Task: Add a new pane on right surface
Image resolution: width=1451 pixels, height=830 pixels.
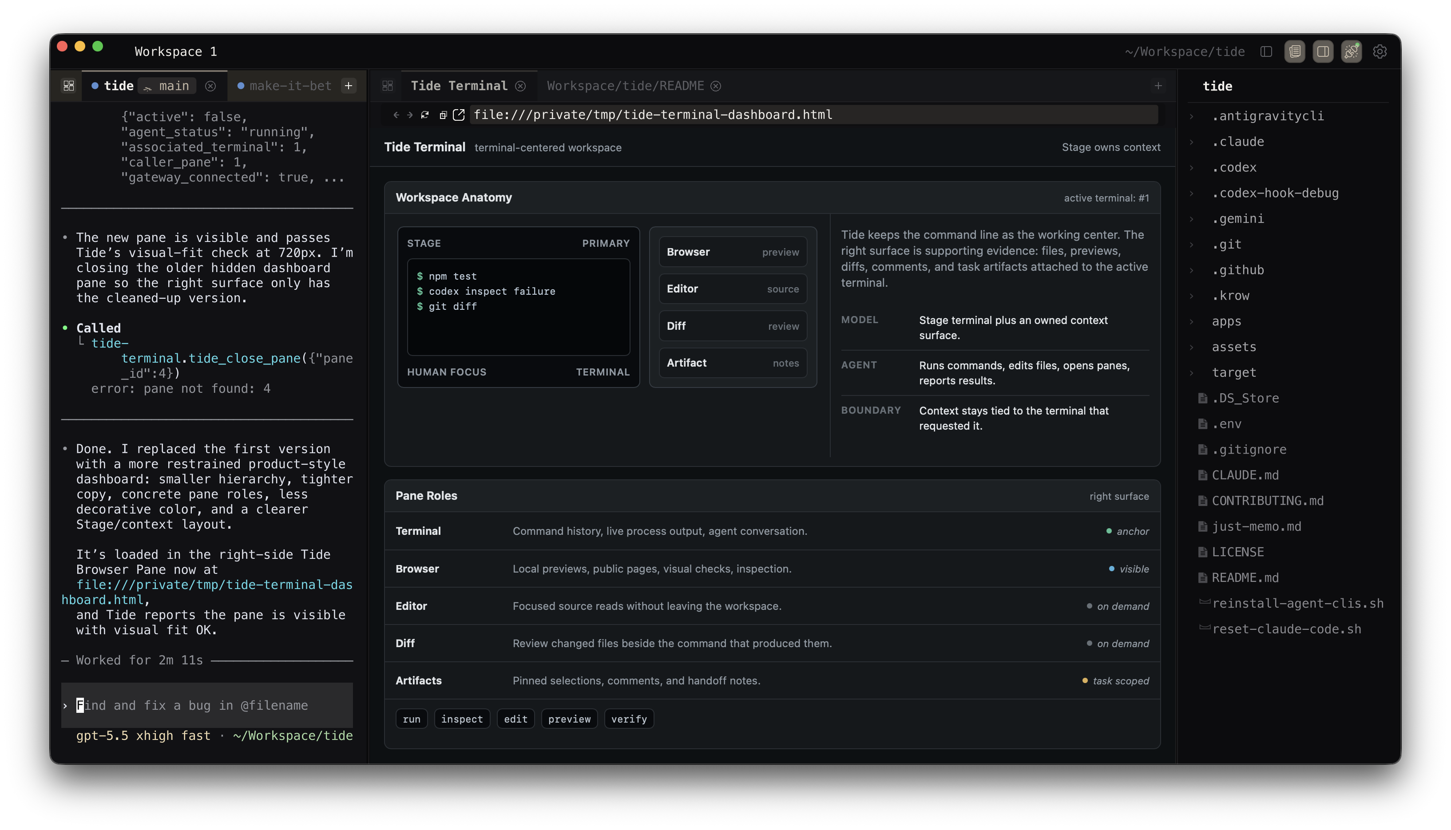Action: pos(1158,86)
